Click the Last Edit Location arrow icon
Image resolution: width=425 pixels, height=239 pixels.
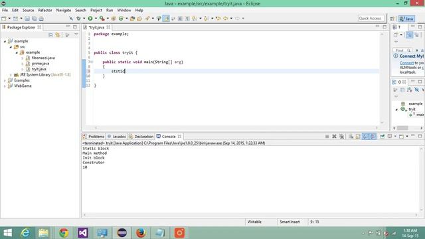tap(218, 19)
